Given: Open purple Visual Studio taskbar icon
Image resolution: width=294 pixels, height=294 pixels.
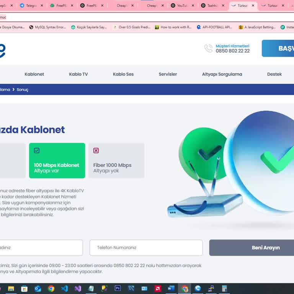Looking at the screenshot, I should [x=78, y=288].
